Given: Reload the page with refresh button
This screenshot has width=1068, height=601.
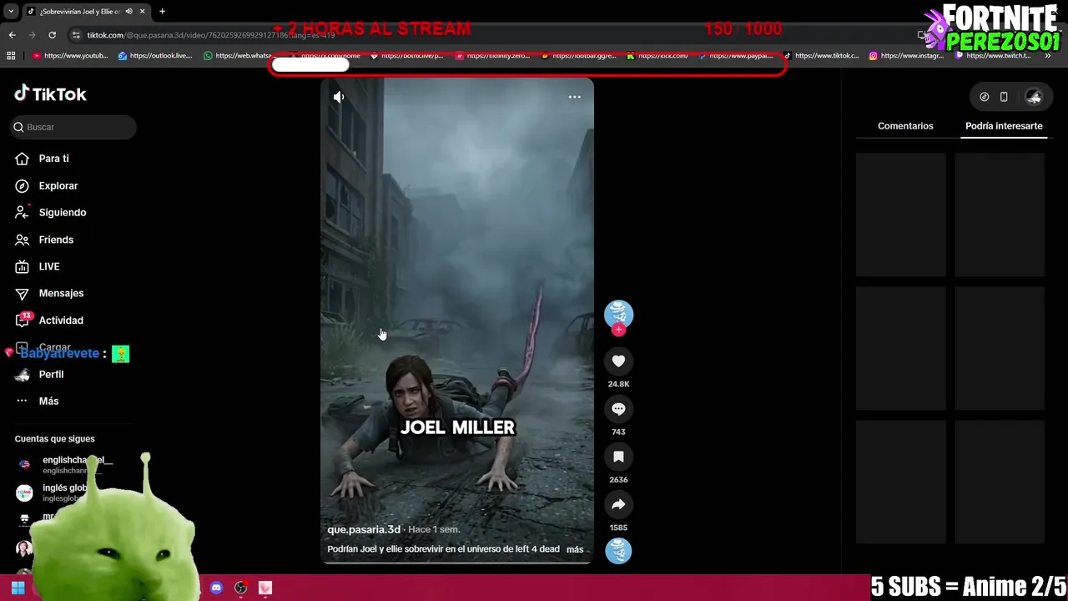Looking at the screenshot, I should (52, 35).
